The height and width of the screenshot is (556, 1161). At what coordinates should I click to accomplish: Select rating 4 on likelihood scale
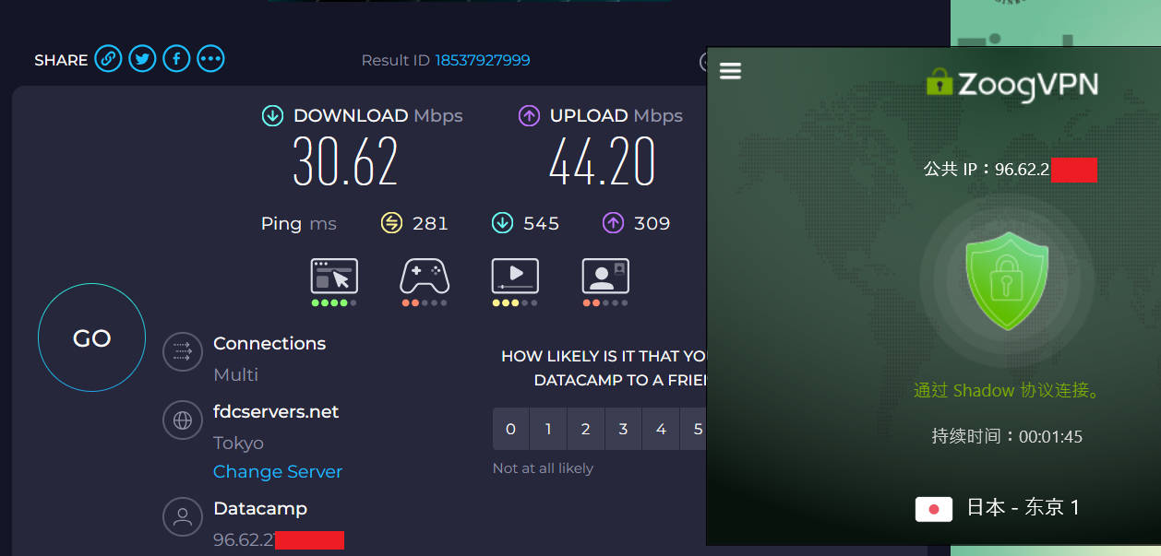[x=661, y=429]
